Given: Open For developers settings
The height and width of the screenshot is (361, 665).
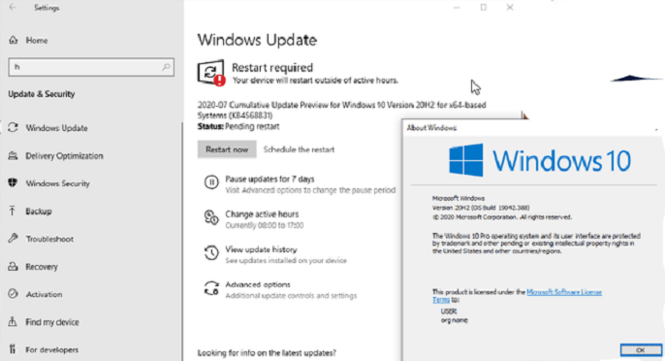Looking at the screenshot, I should point(51,349).
